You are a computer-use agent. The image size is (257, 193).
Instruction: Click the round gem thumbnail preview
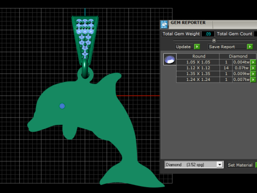click(x=170, y=60)
